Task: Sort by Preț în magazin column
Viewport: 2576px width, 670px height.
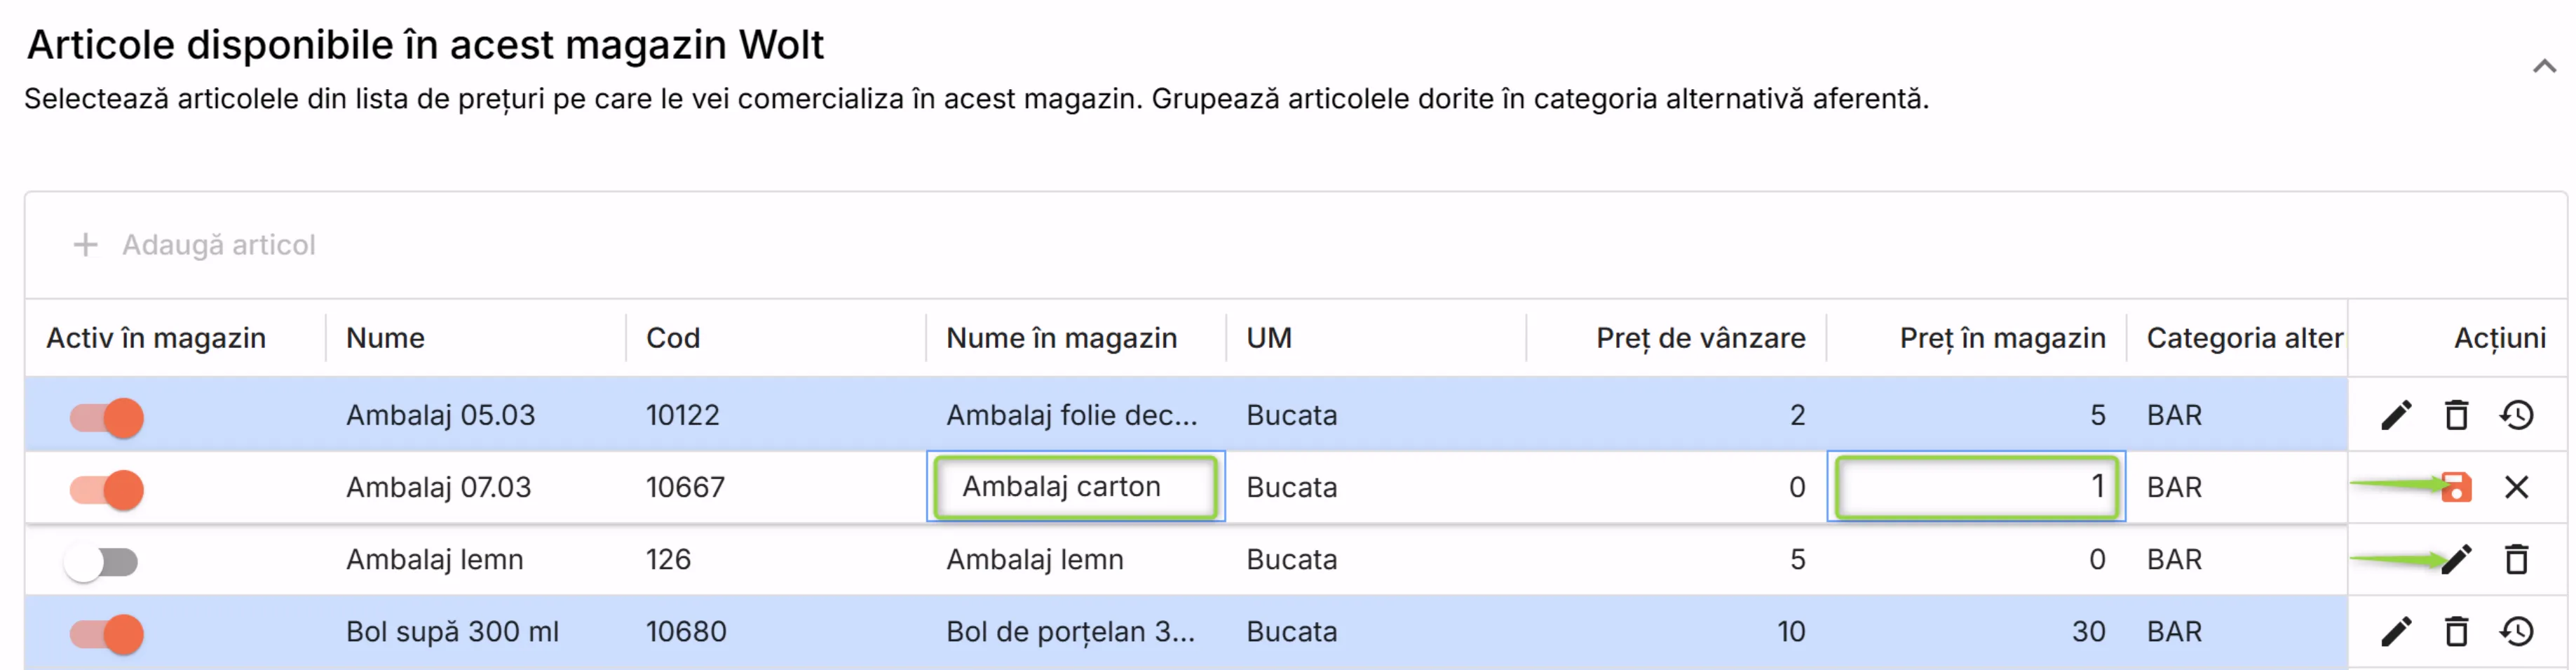Action: point(2003,338)
